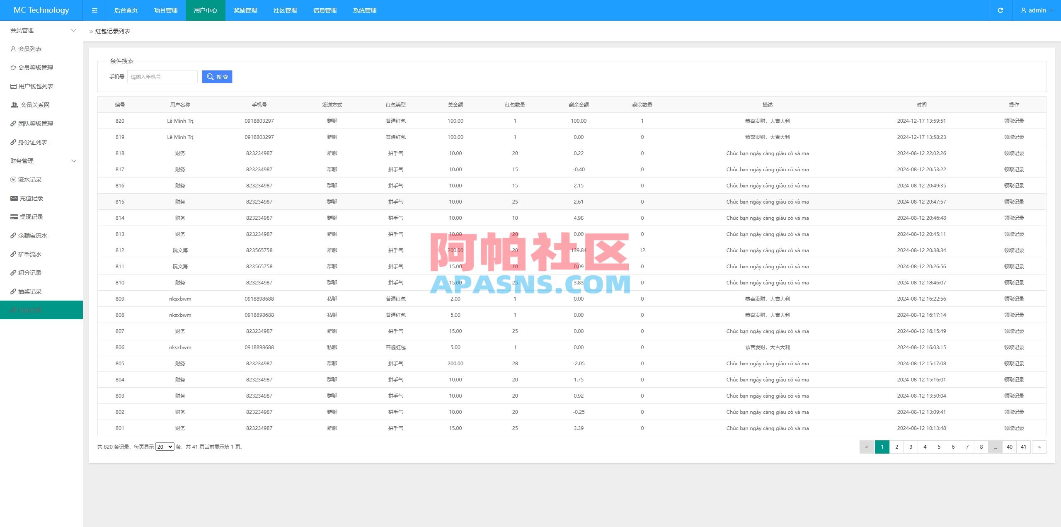
Task: Open the per-page count selector showing 20
Action: pyautogui.click(x=164, y=447)
